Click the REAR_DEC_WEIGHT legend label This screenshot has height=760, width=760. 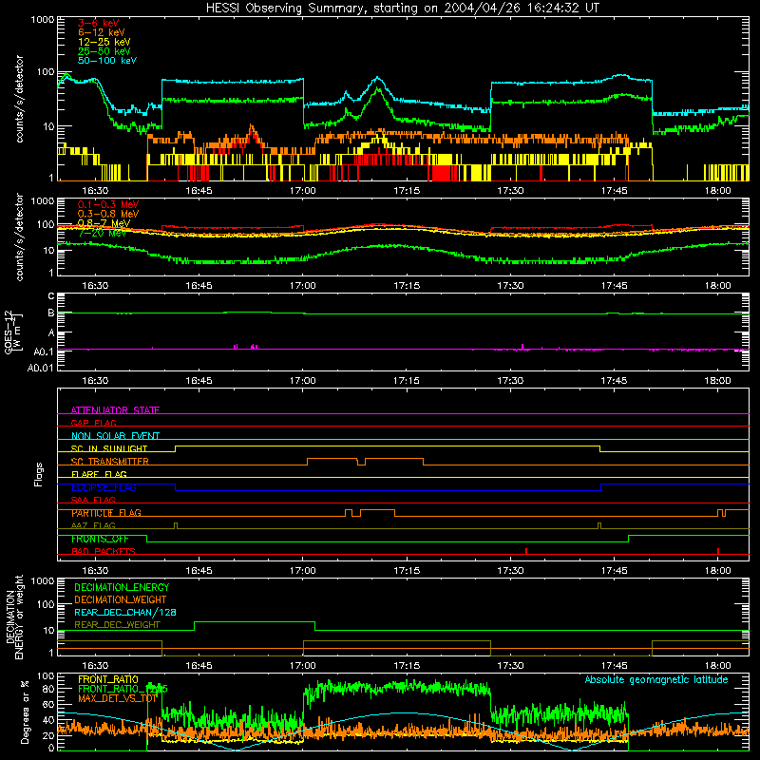pyautogui.click(x=117, y=625)
